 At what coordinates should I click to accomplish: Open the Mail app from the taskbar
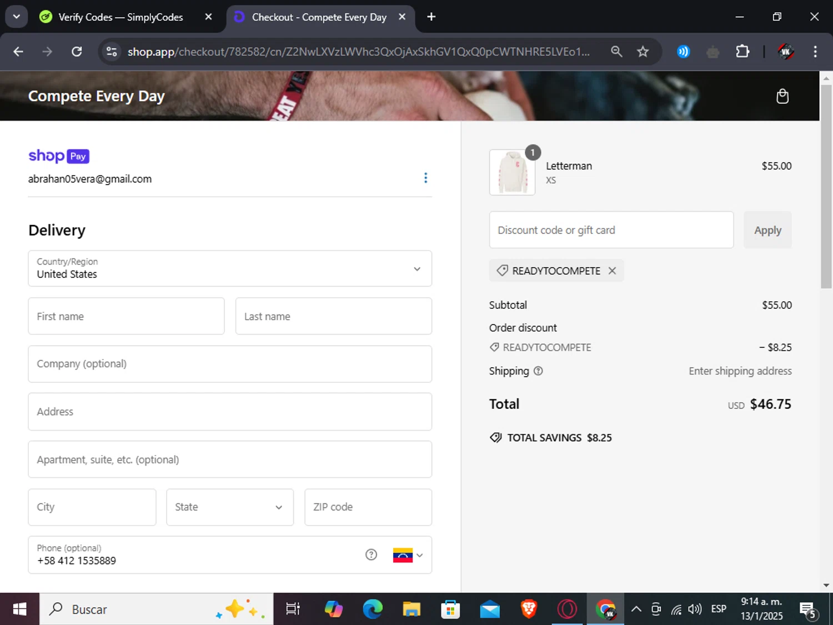point(490,609)
